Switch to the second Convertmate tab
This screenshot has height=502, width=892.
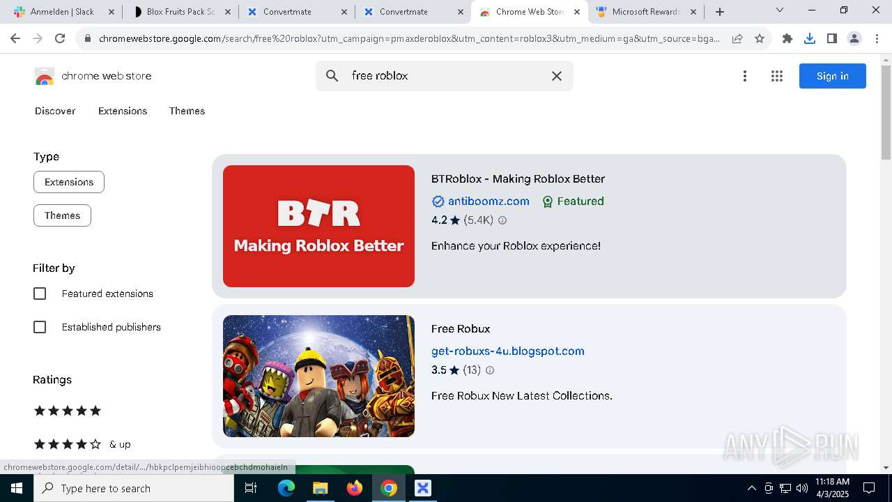(413, 12)
